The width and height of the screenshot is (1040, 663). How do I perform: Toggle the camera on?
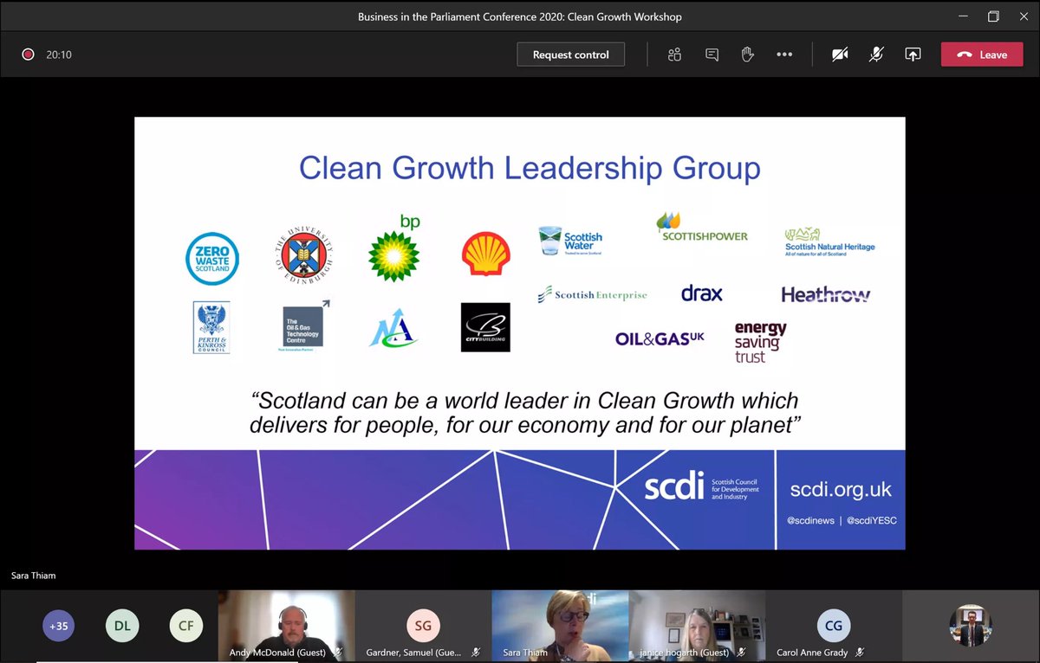839,55
